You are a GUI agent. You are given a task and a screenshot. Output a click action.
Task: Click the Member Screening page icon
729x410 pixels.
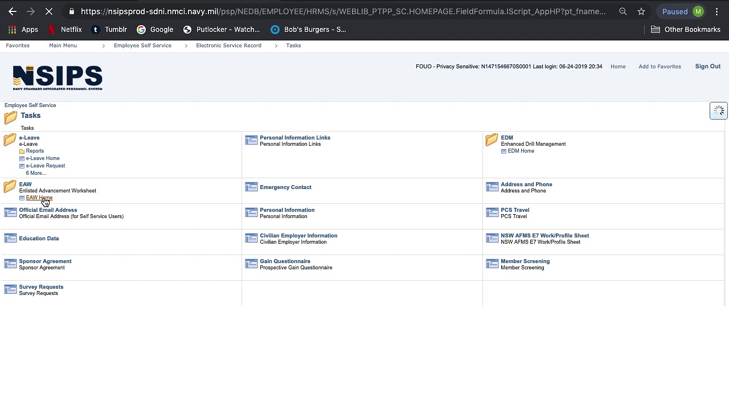[x=492, y=264]
